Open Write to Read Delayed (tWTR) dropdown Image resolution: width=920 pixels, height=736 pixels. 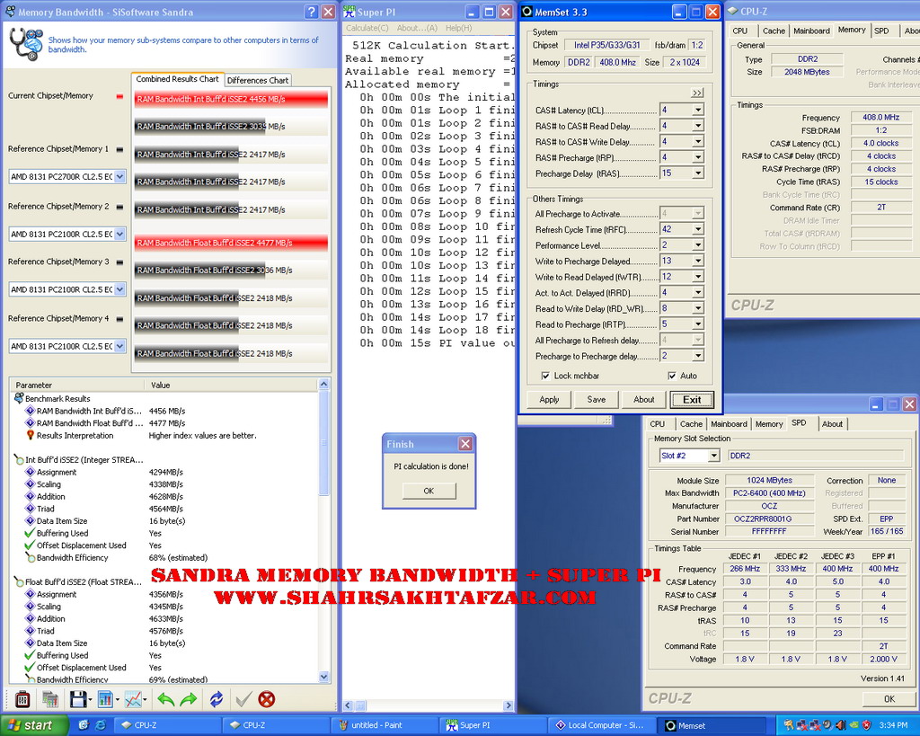tap(697, 277)
